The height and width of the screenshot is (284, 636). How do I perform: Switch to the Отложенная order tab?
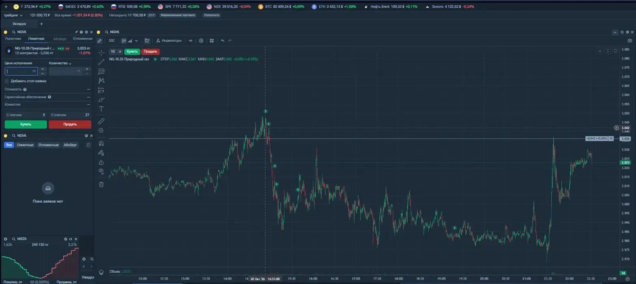coord(83,38)
